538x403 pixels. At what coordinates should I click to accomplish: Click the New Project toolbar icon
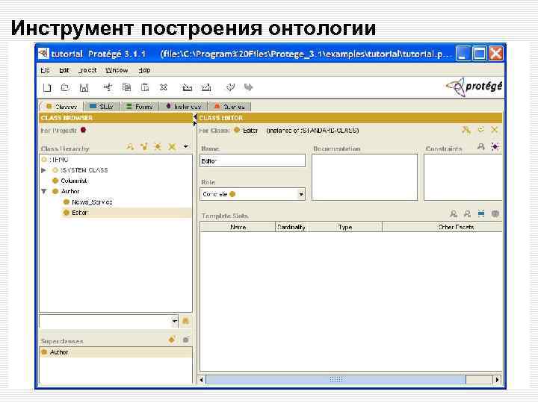point(47,88)
